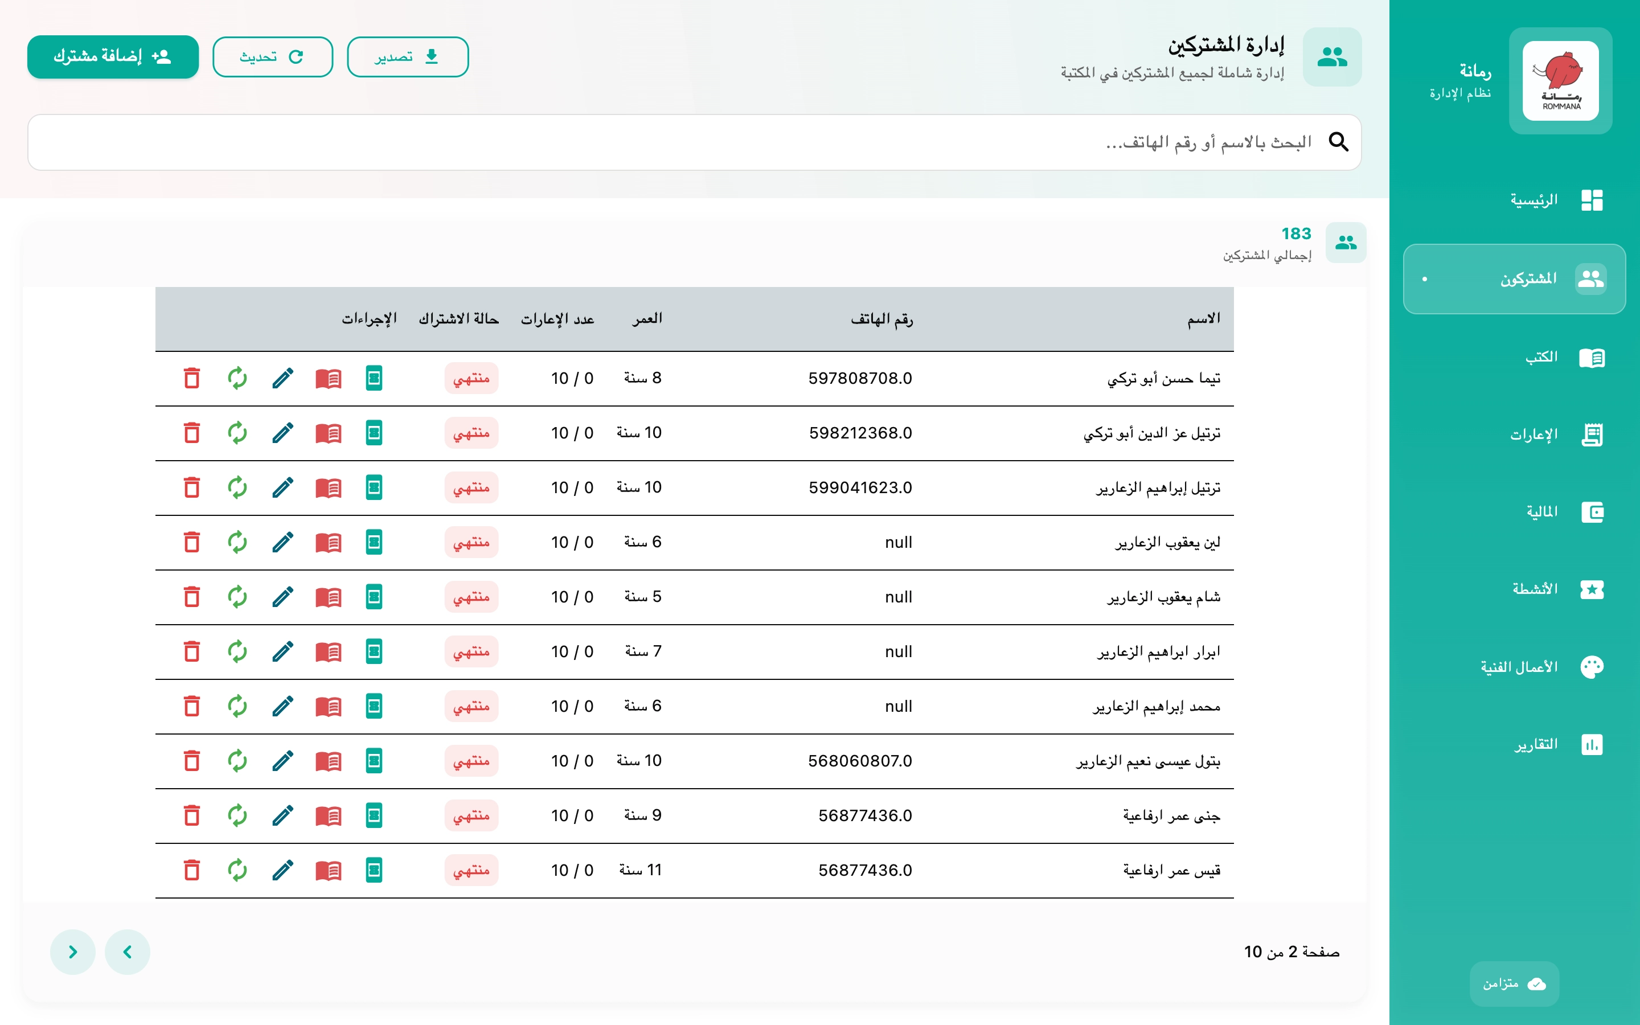The width and height of the screenshot is (1640, 1025).
Task: Open the الأعمال الفنية palette icon
Action: tap(1592, 666)
